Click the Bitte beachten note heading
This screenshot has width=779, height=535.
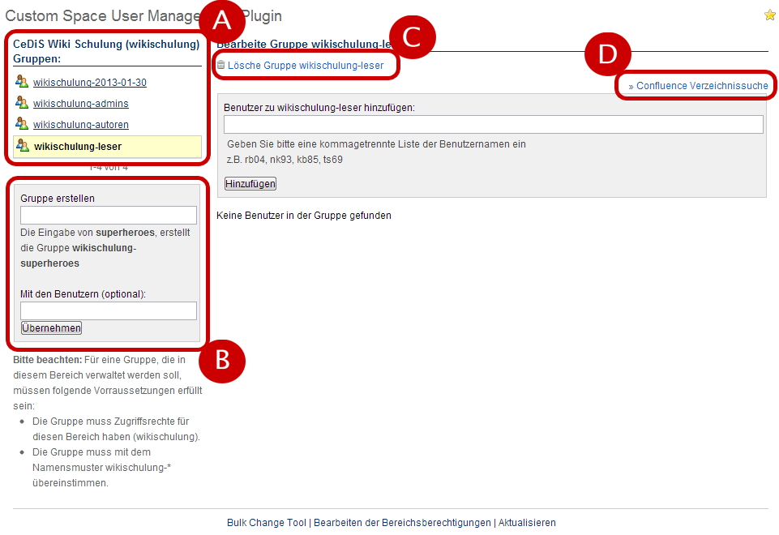tap(47, 360)
